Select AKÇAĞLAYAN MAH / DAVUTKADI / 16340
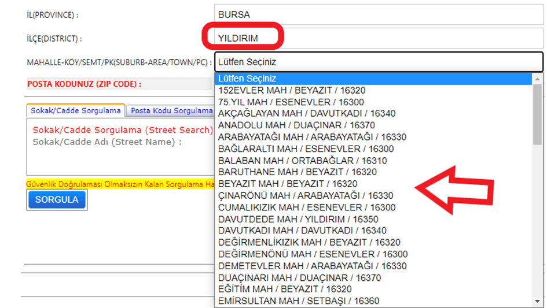This screenshot has width=547, height=308. click(307, 113)
